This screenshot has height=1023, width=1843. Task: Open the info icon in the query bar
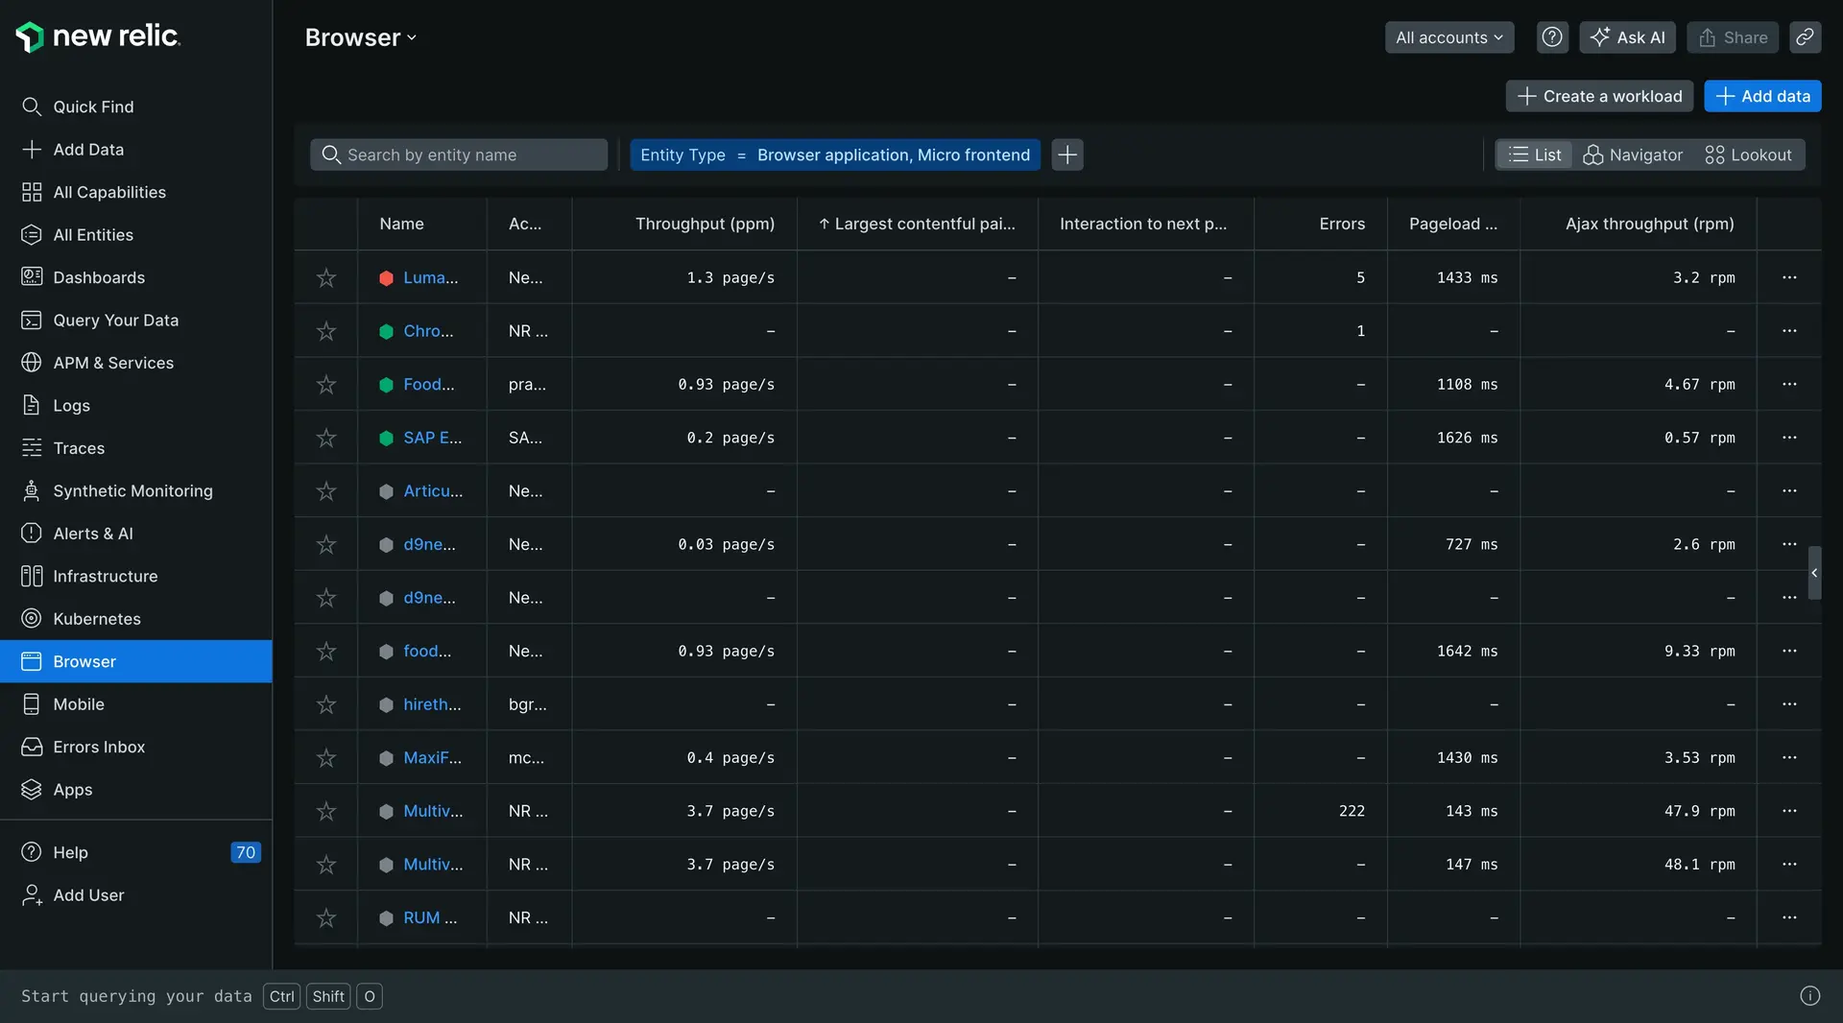point(1809,996)
